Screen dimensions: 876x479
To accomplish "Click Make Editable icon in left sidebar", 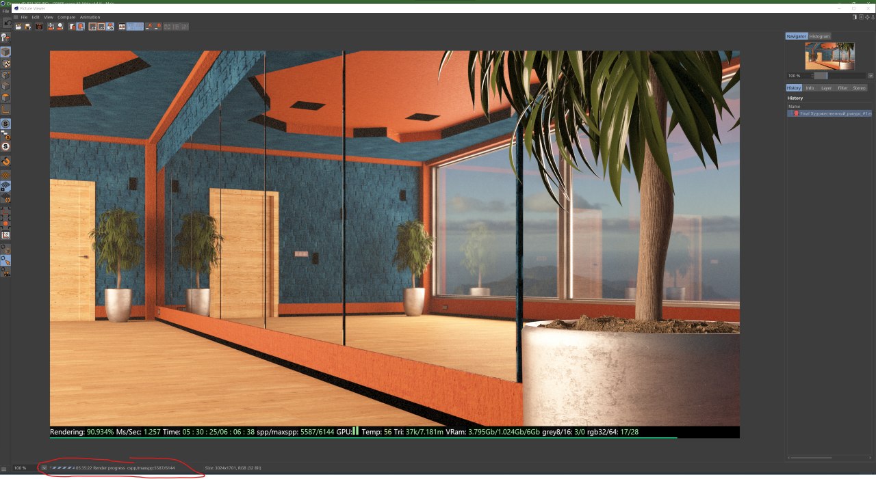I will [5, 38].
